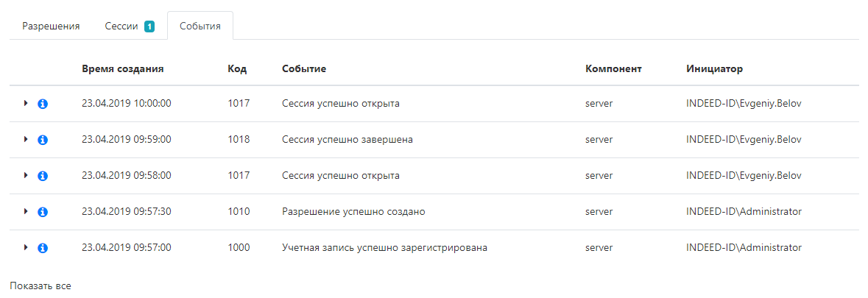868x298 pixels.
Task: Expand the 09:58:00 session opened row
Action: (x=26, y=176)
